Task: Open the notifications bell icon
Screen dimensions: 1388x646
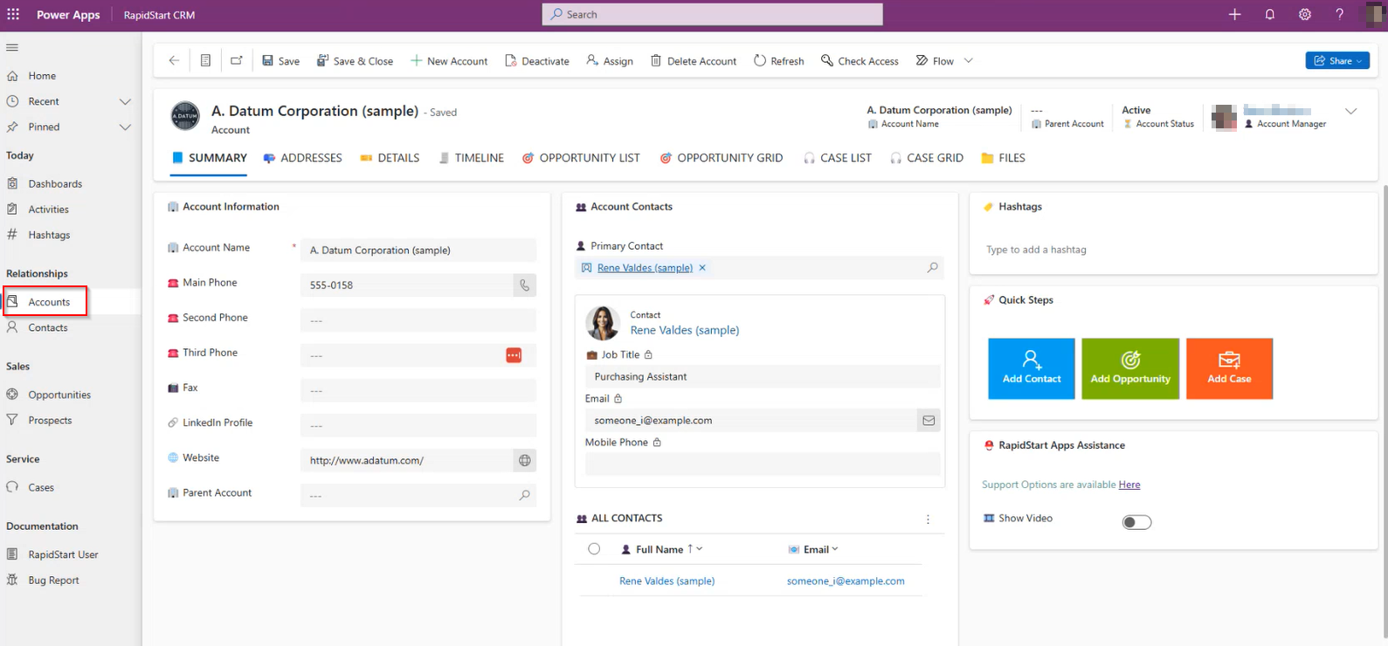Action: [1269, 15]
